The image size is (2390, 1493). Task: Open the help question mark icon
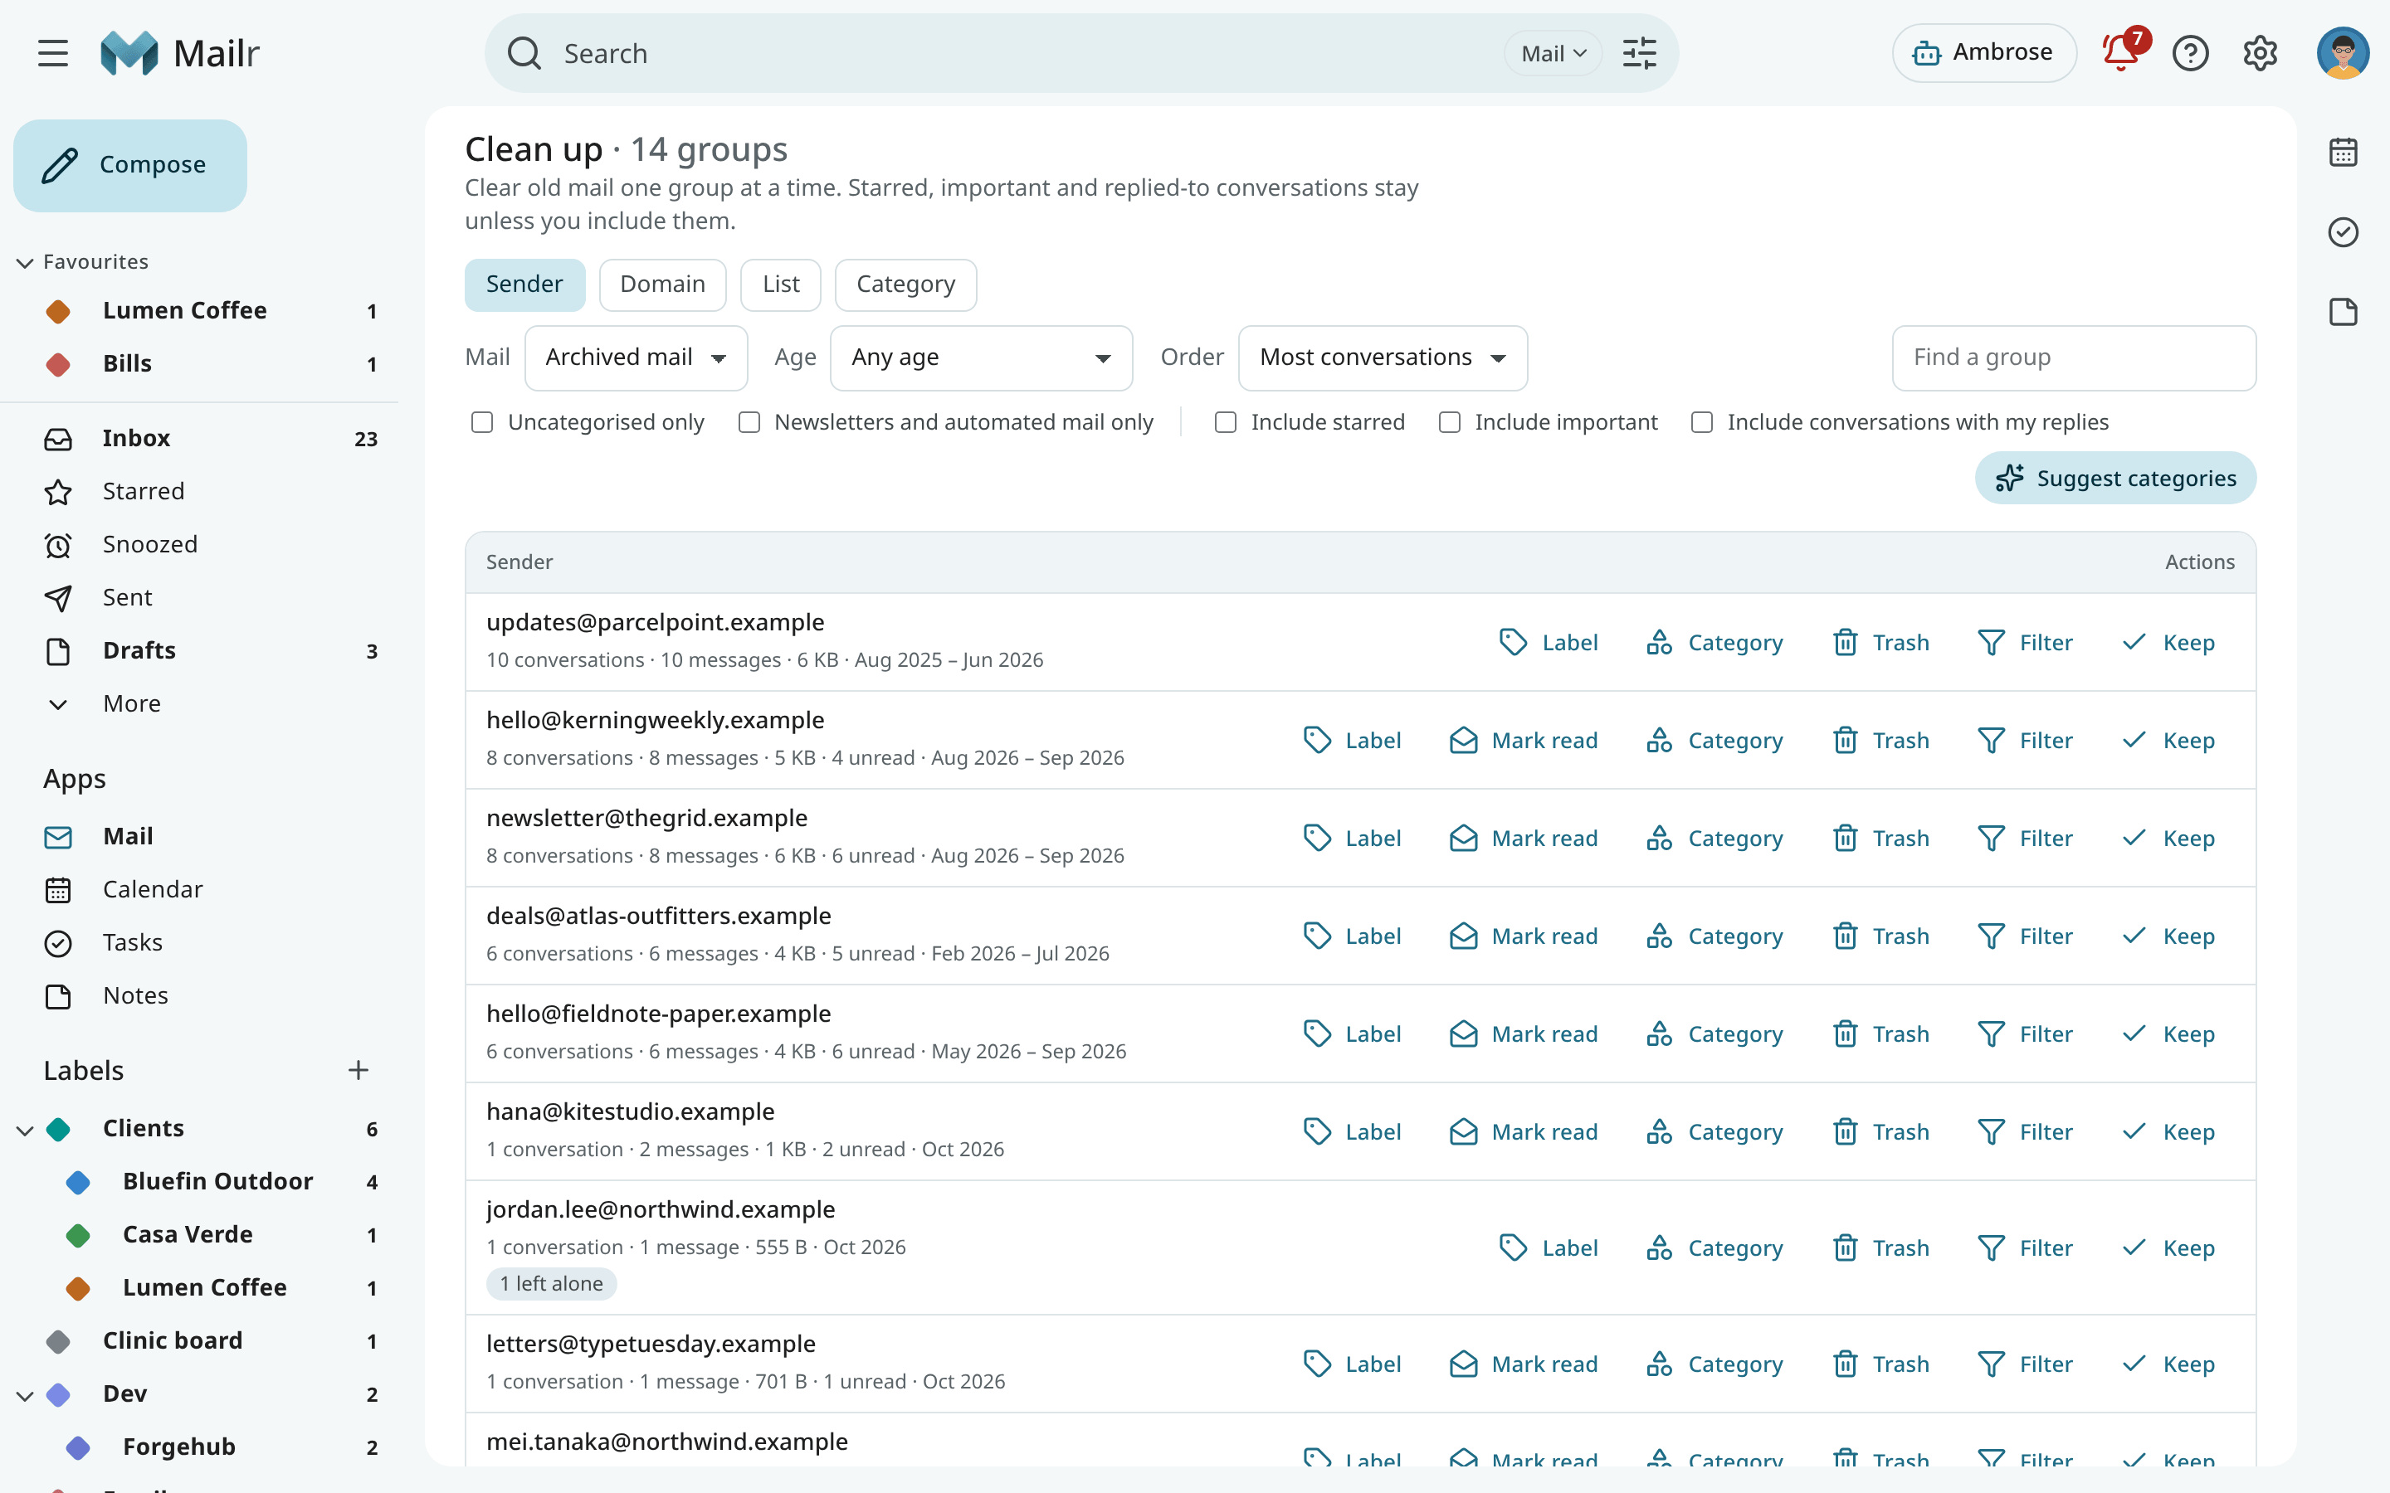coord(2191,53)
